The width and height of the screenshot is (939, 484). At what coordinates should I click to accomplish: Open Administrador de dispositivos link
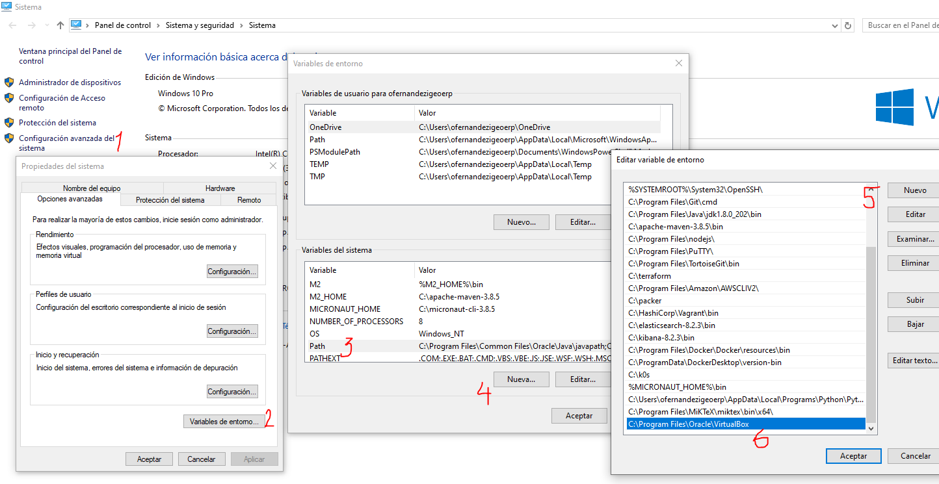click(70, 83)
